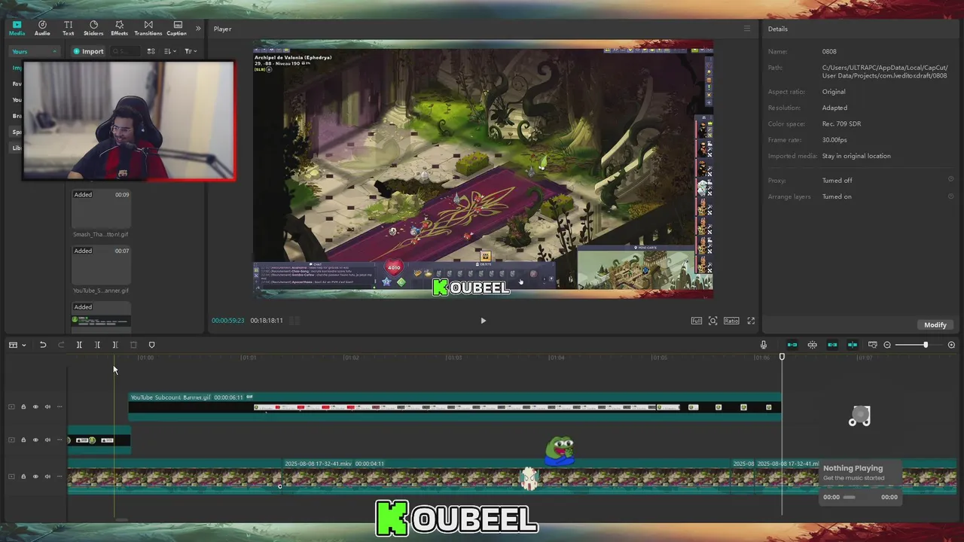964x542 pixels.
Task: Toggle the player zoom preview icon
Action: click(713, 321)
